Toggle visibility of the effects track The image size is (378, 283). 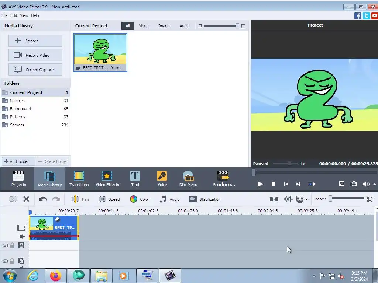coord(5,245)
